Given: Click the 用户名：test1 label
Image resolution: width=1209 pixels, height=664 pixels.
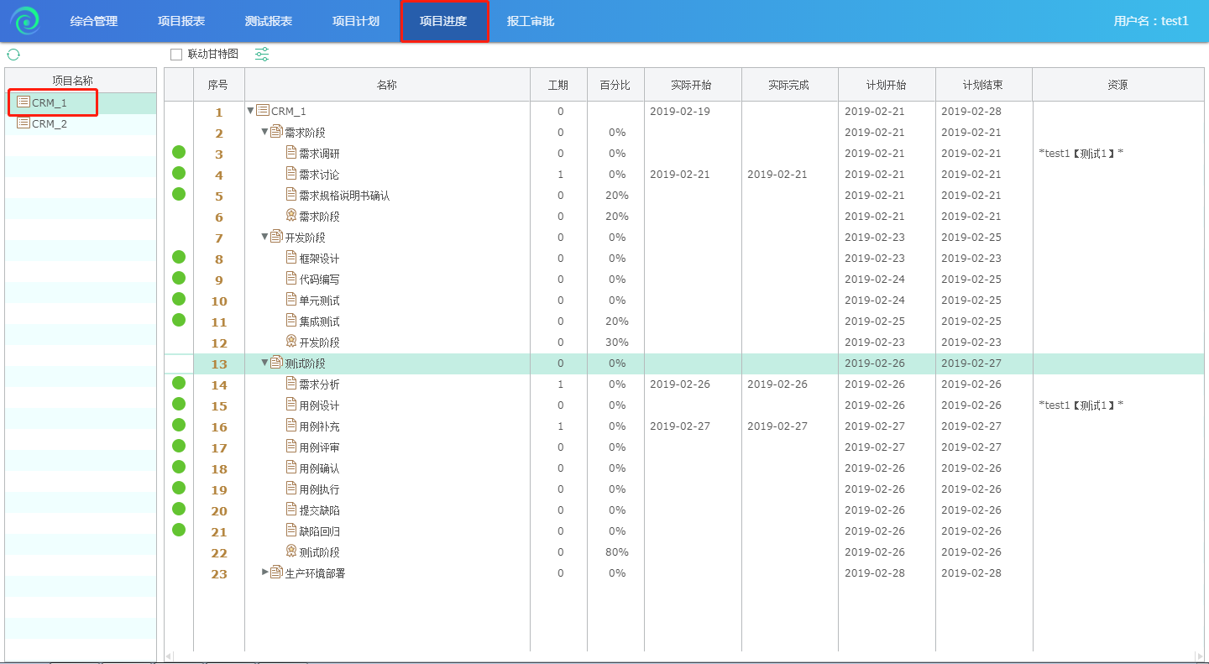Looking at the screenshot, I should (x=1150, y=21).
